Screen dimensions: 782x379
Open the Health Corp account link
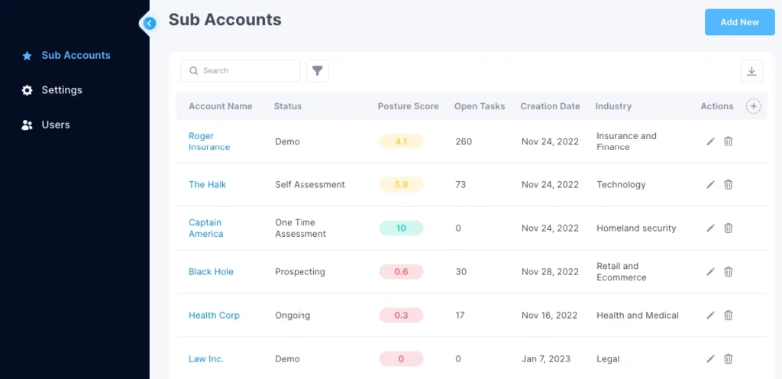pos(214,315)
